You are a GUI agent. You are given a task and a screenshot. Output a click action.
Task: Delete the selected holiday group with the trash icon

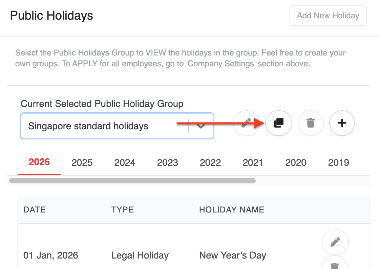tap(310, 123)
